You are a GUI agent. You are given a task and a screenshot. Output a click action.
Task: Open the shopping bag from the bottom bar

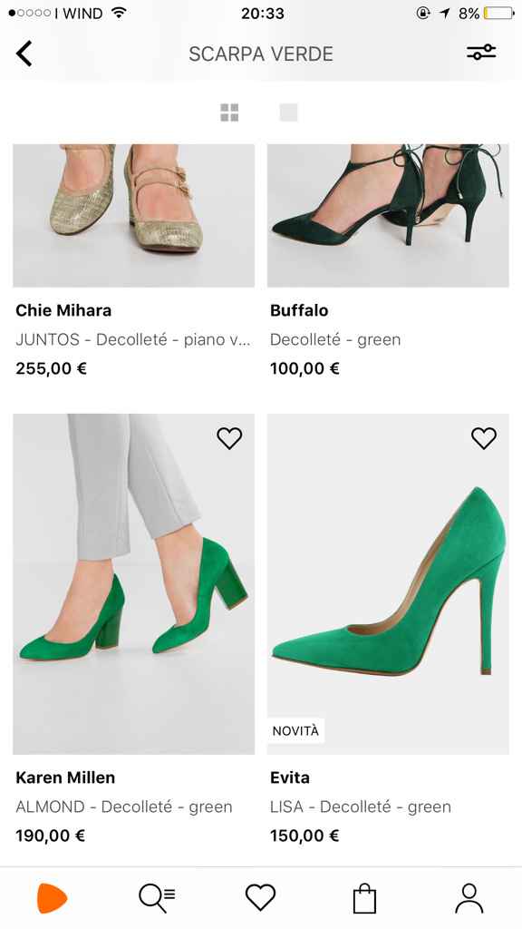coord(363,896)
